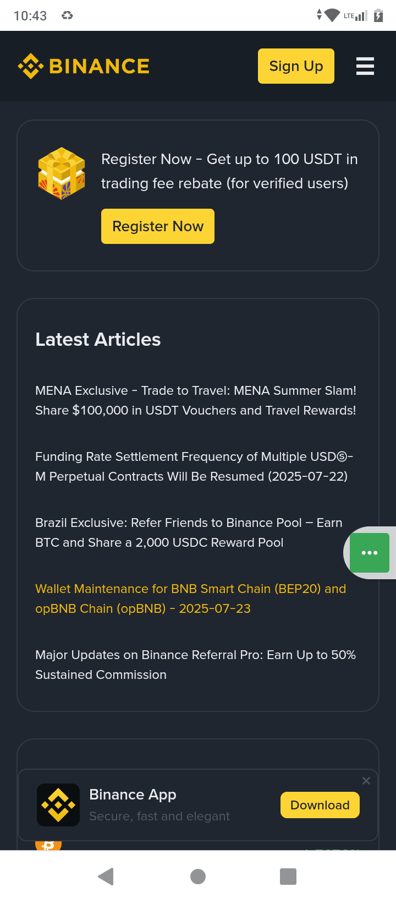Open MENA Summer Slam article
Screen dimensions: 396x903
tap(196, 400)
